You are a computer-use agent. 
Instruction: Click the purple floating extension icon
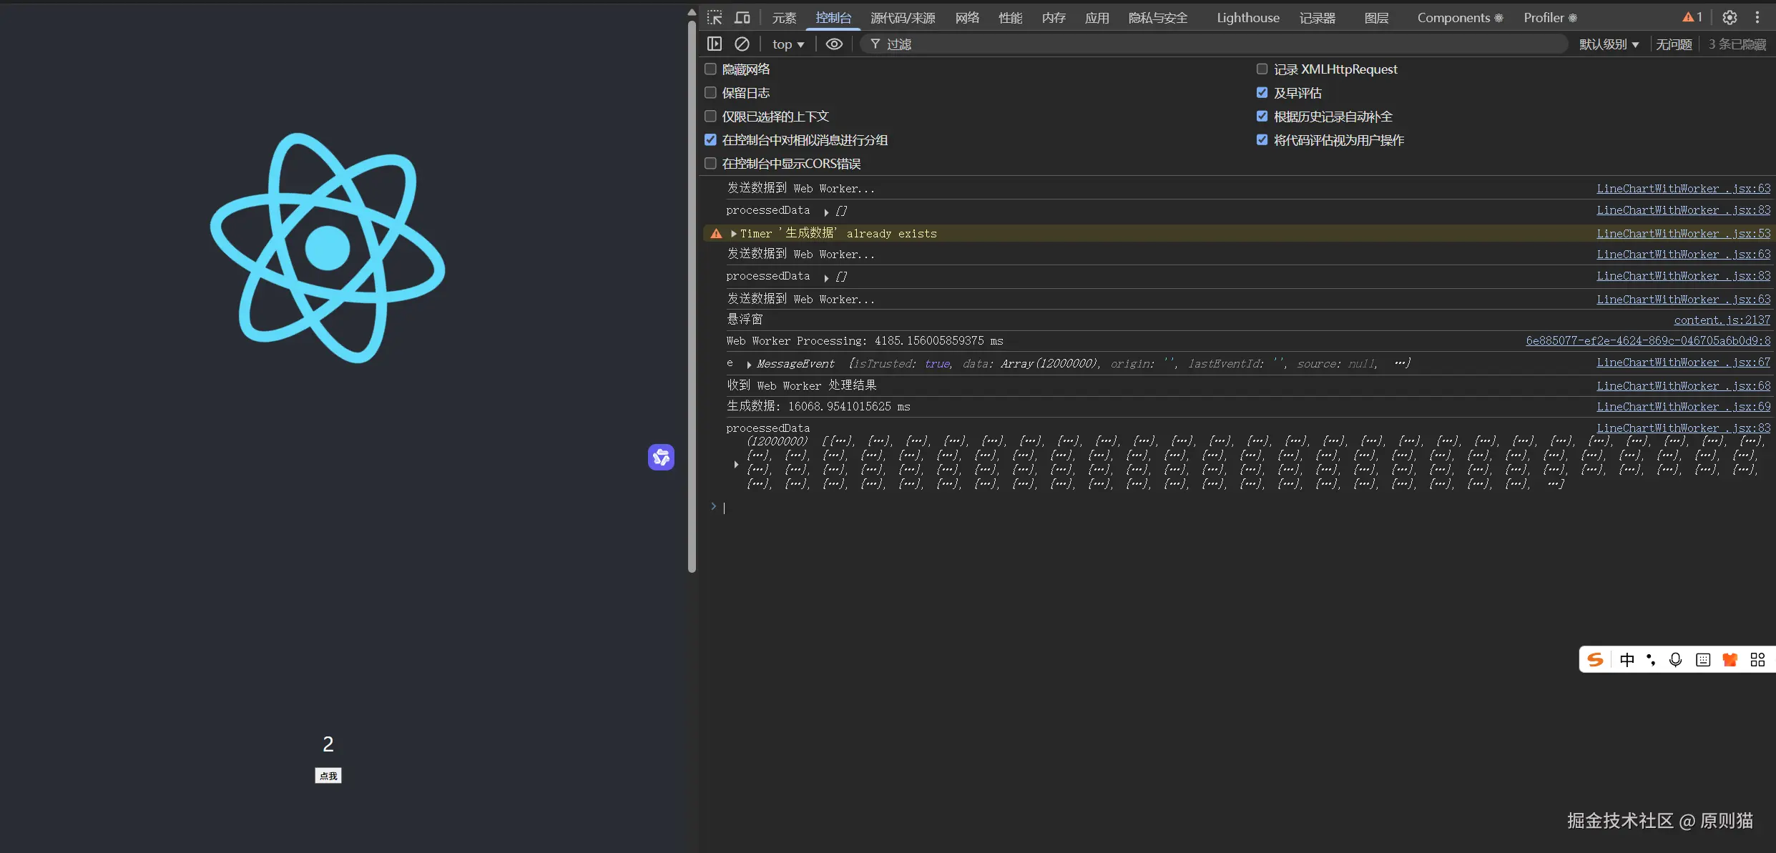point(661,457)
